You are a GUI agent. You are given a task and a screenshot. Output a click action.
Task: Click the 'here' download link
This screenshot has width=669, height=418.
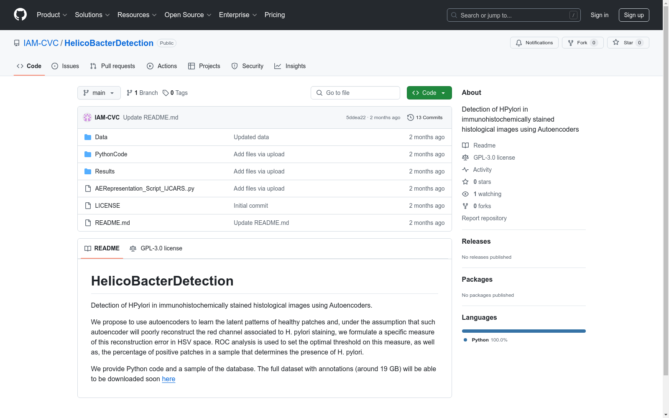pos(169,379)
